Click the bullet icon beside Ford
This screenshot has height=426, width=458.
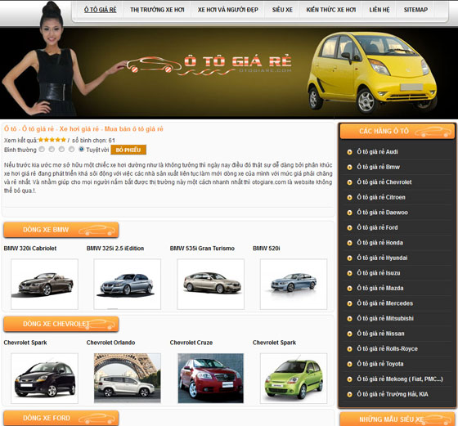click(x=349, y=228)
